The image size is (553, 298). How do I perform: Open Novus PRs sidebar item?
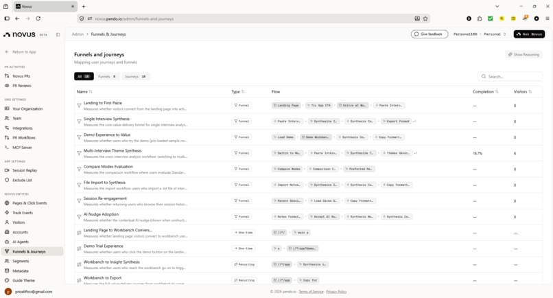tap(21, 76)
